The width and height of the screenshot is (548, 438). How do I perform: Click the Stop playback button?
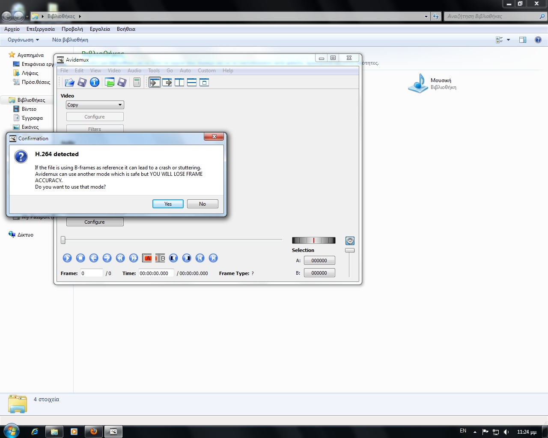80,258
